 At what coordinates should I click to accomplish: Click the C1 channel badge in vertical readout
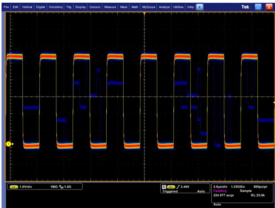pos(14,187)
